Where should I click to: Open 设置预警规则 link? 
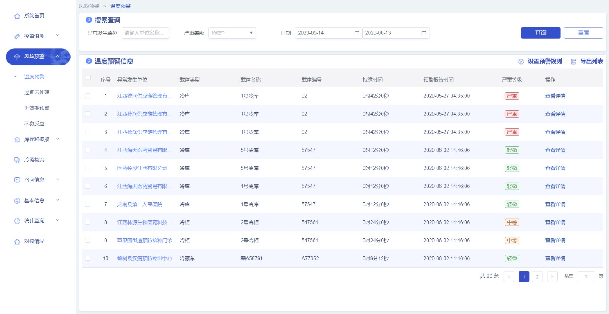click(x=545, y=61)
